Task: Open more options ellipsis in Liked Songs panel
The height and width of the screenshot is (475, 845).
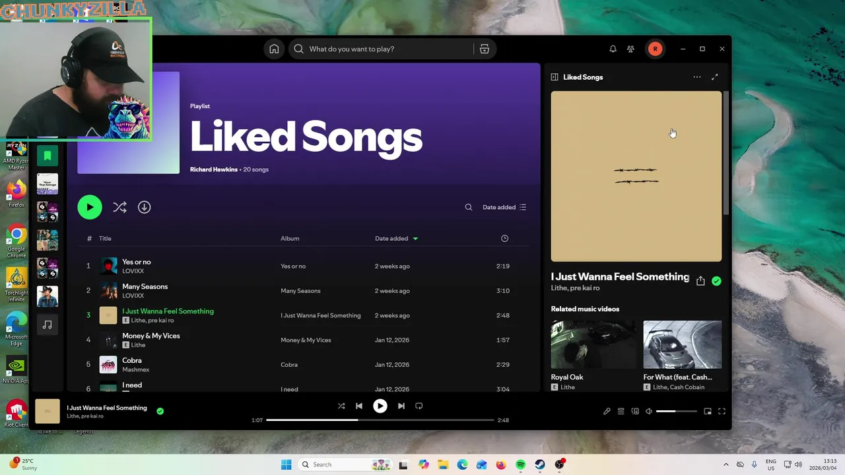Action: click(x=697, y=77)
